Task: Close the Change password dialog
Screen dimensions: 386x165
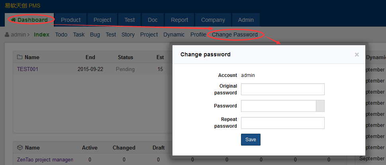Action: (x=357, y=55)
